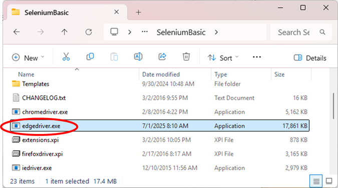The height and width of the screenshot is (188, 338).
Task: Close the SeleniumBasic tab
Action: pyautogui.click(x=116, y=12)
